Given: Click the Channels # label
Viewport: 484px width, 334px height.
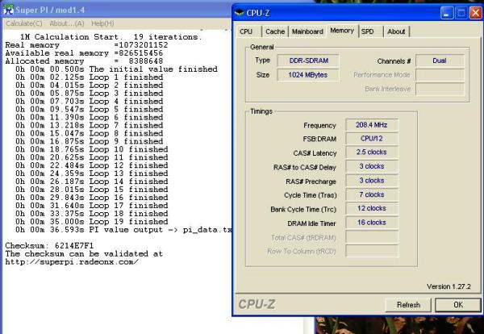Looking at the screenshot, I should (x=394, y=61).
